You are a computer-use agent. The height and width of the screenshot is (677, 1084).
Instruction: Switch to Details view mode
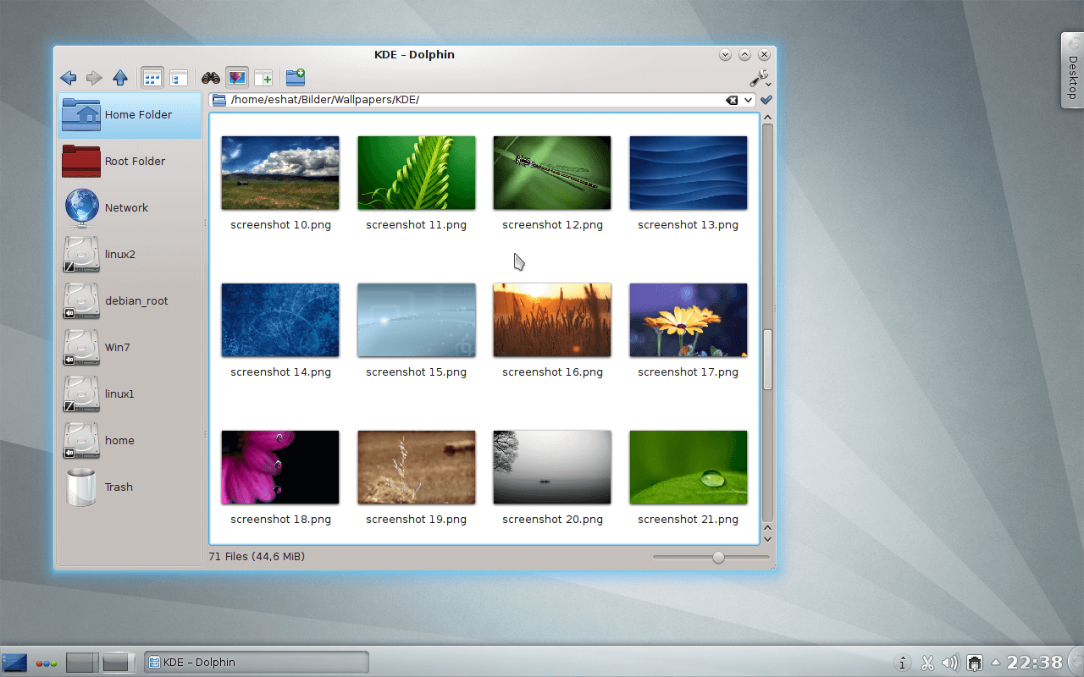pos(179,77)
